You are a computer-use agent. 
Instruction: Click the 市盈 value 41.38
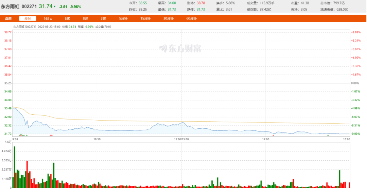tap(305, 3)
